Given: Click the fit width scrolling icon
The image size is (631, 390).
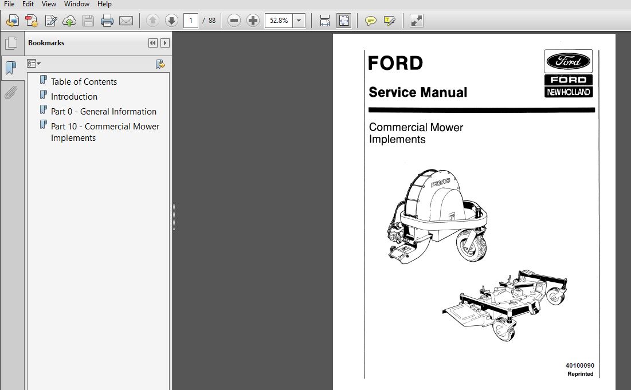Looking at the screenshot, I should coord(325,21).
